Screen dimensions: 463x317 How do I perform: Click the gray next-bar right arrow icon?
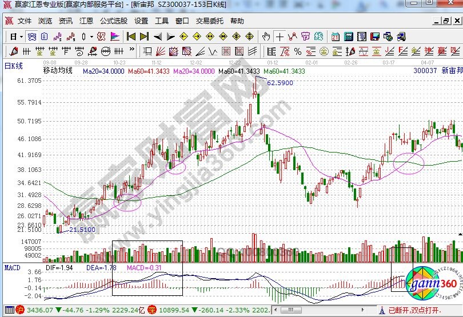point(170,36)
